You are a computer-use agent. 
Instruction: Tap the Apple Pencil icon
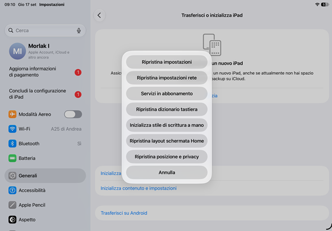tap(13, 205)
